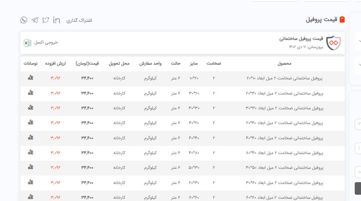Click the خروجی اکسل export link
361x201 pixels.
pyautogui.click(x=46, y=42)
